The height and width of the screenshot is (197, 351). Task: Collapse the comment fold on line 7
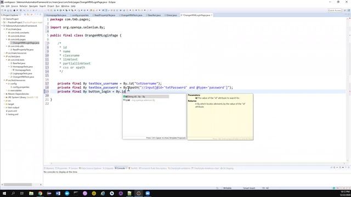pyautogui.click(x=49, y=43)
